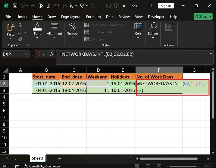Switch to the Page Layout tab
Image resolution: width=216 pixels, height=168 pixels.
pyautogui.click(x=71, y=17)
